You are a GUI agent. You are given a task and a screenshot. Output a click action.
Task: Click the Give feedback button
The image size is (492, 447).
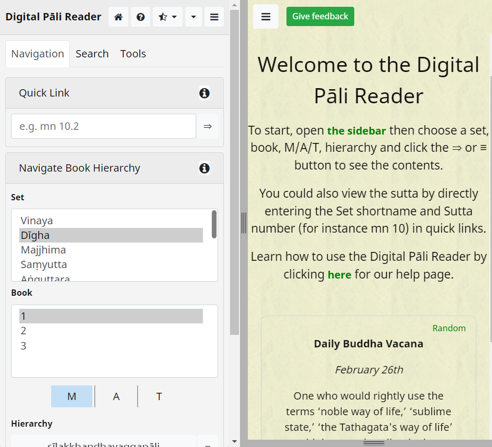320,16
